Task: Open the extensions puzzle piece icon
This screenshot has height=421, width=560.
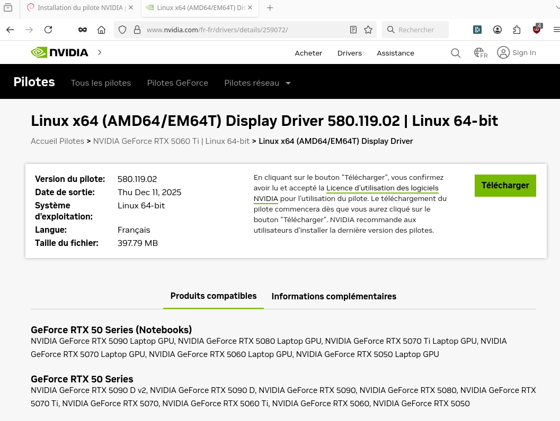Action: 517,30
